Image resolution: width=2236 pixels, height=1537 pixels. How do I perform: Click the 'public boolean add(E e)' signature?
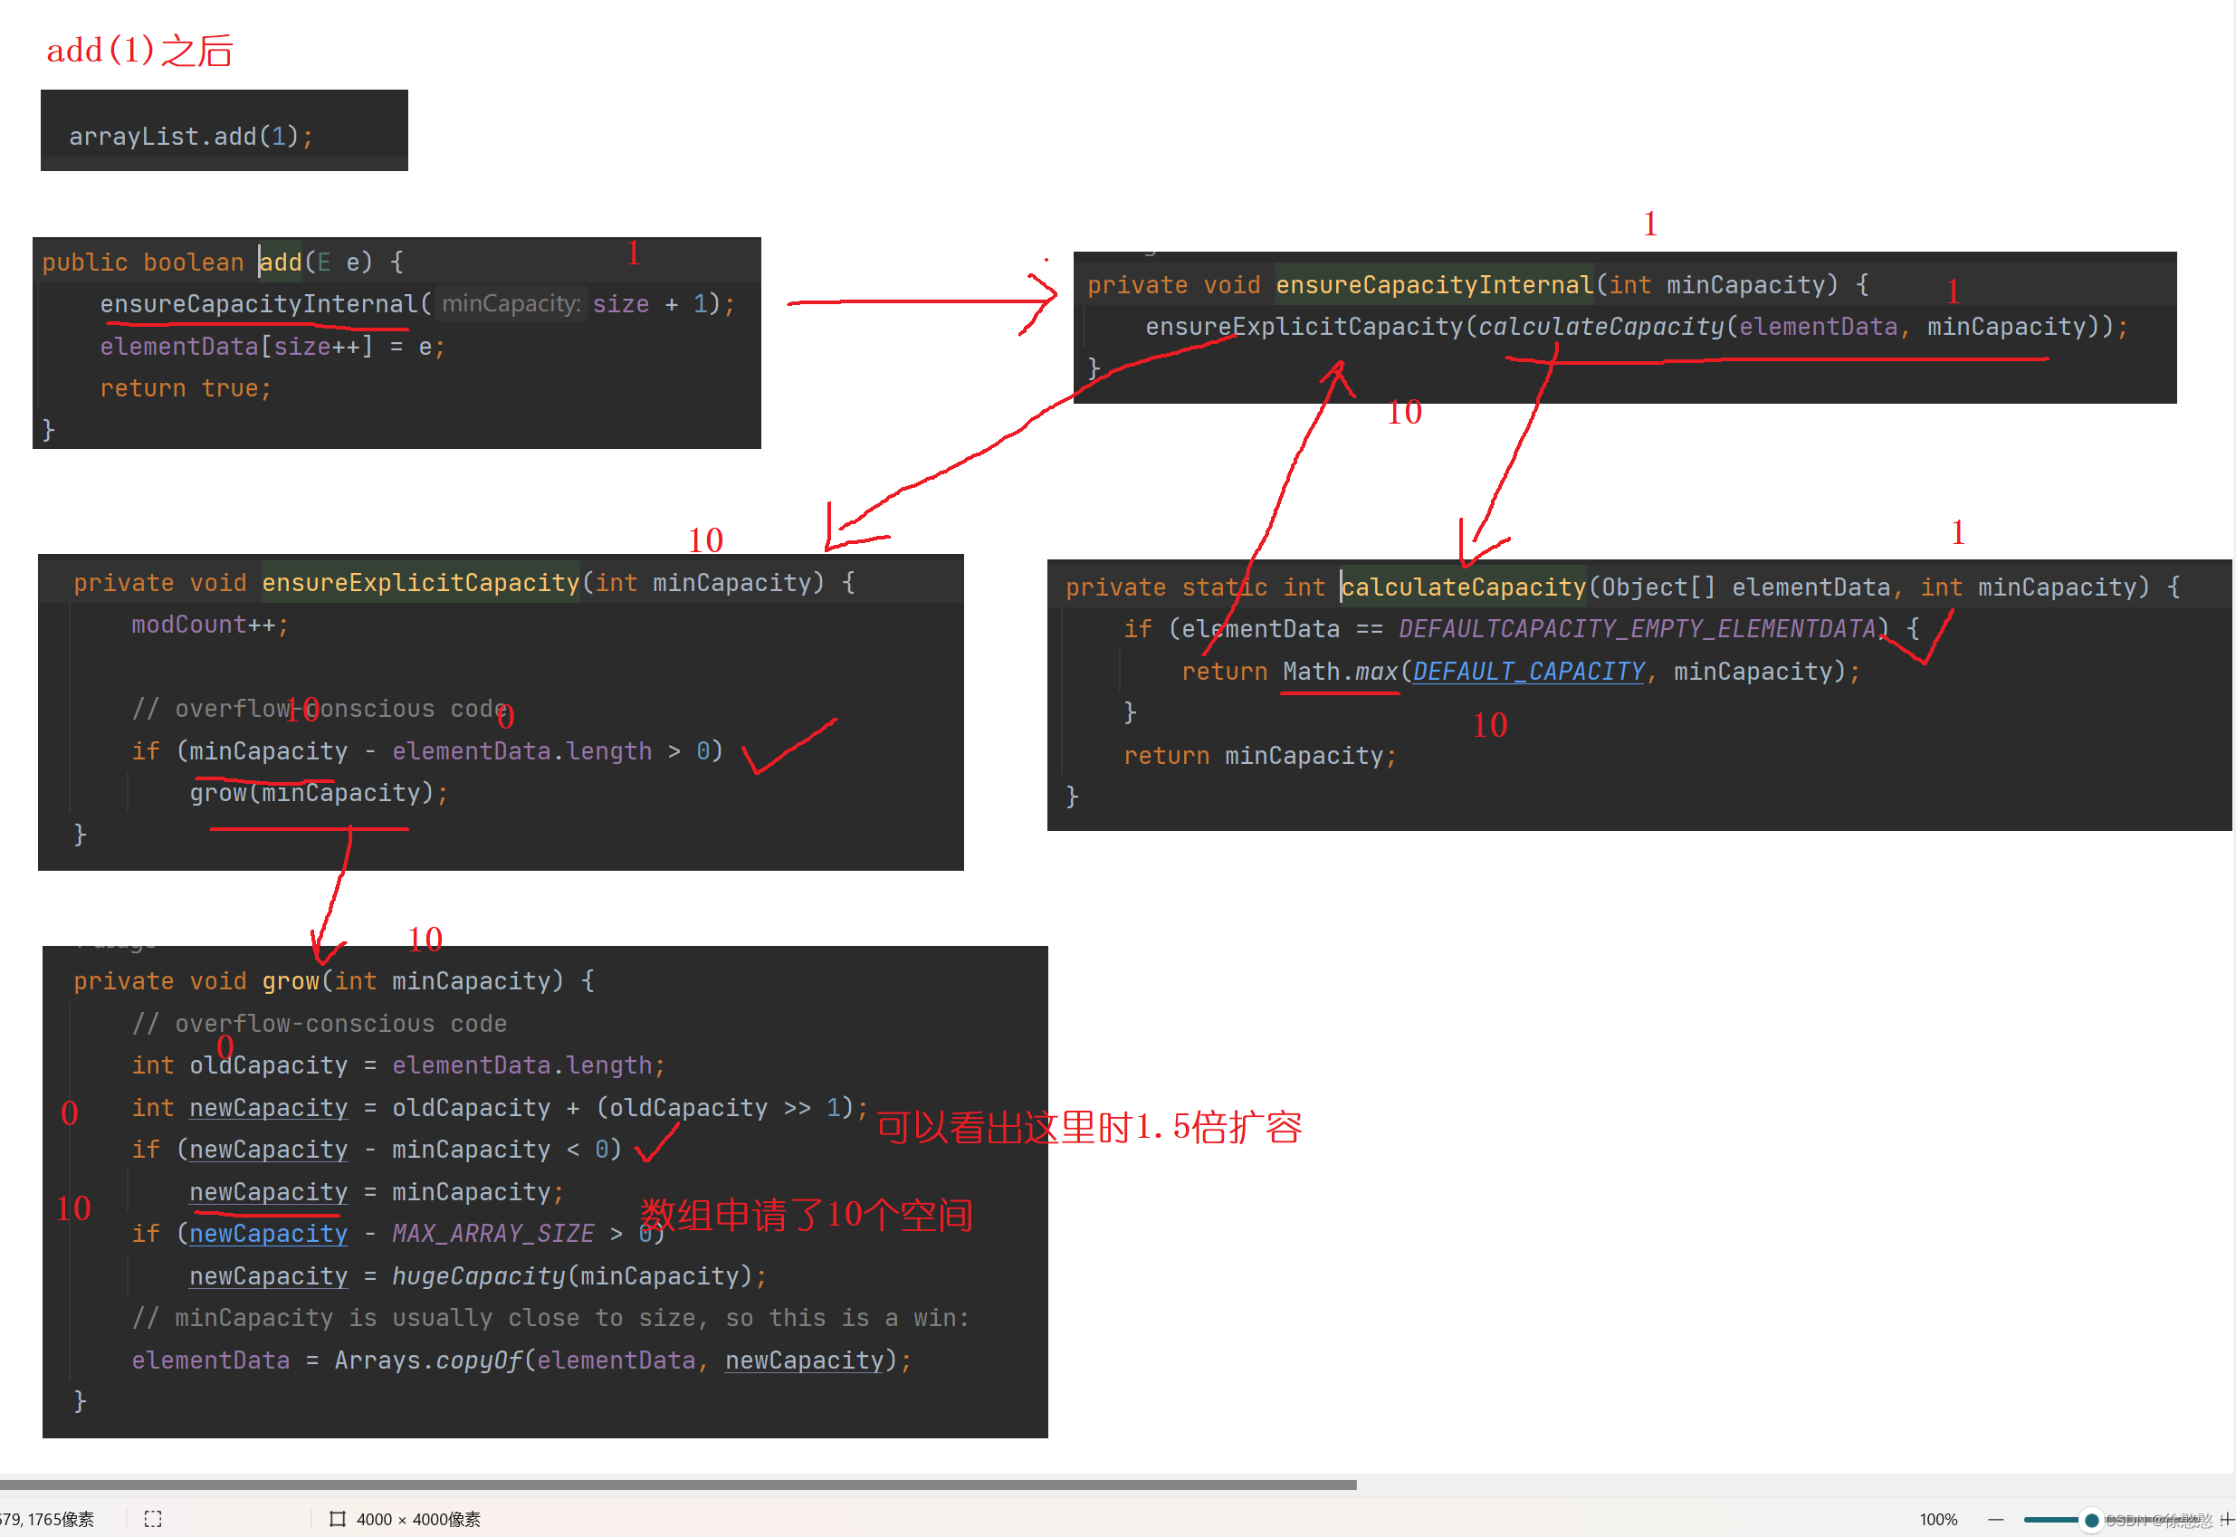[223, 261]
